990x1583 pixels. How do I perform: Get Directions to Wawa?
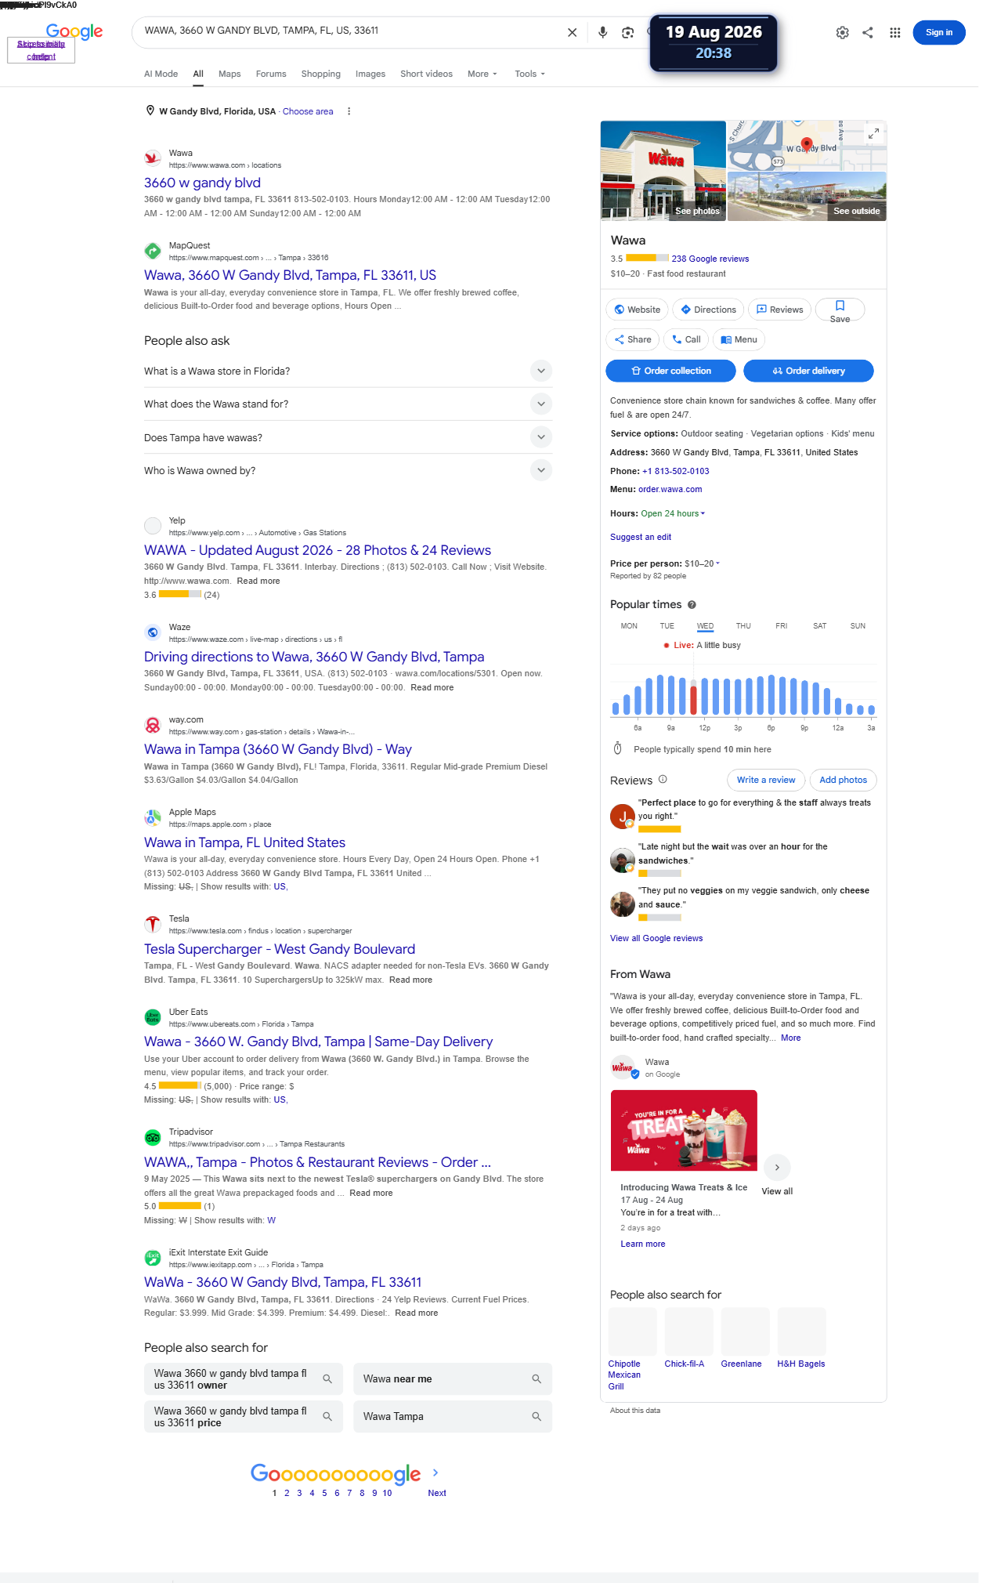[708, 310]
